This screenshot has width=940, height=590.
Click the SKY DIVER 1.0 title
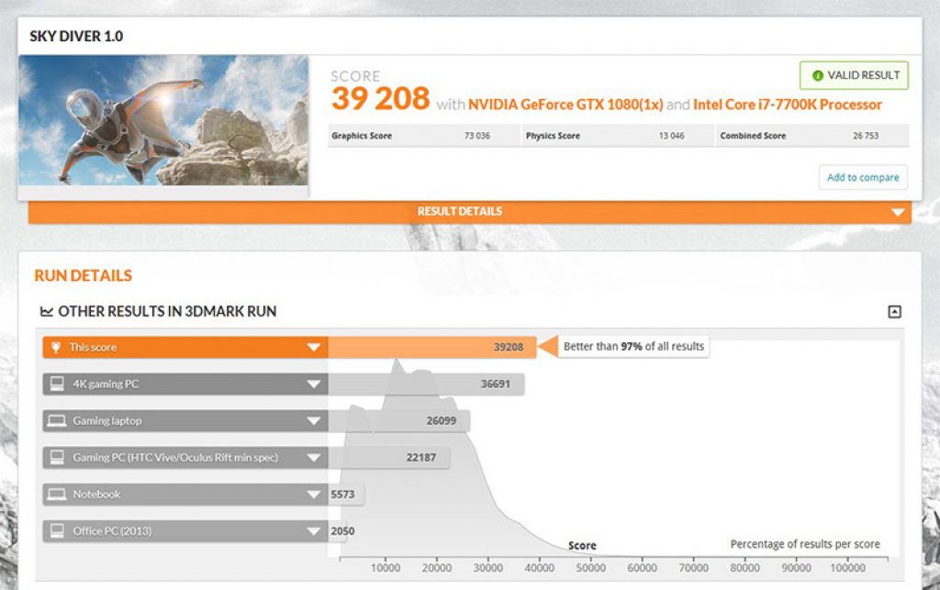pyautogui.click(x=76, y=36)
